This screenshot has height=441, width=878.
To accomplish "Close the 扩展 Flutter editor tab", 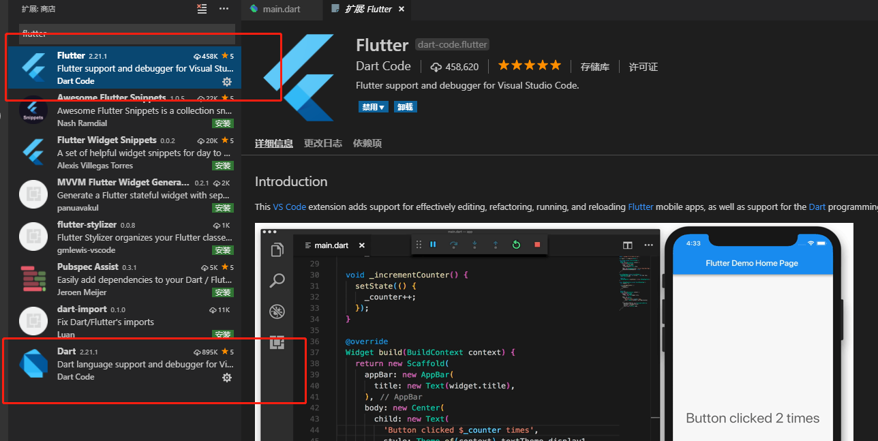I will [402, 9].
